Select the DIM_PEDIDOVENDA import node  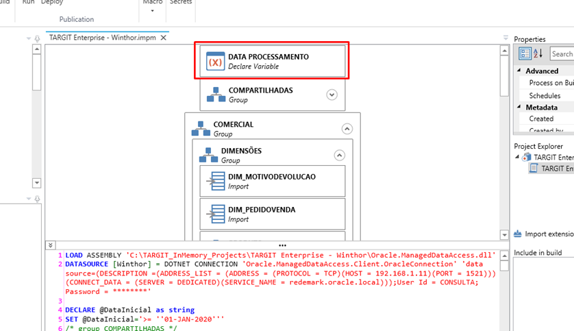click(x=273, y=214)
